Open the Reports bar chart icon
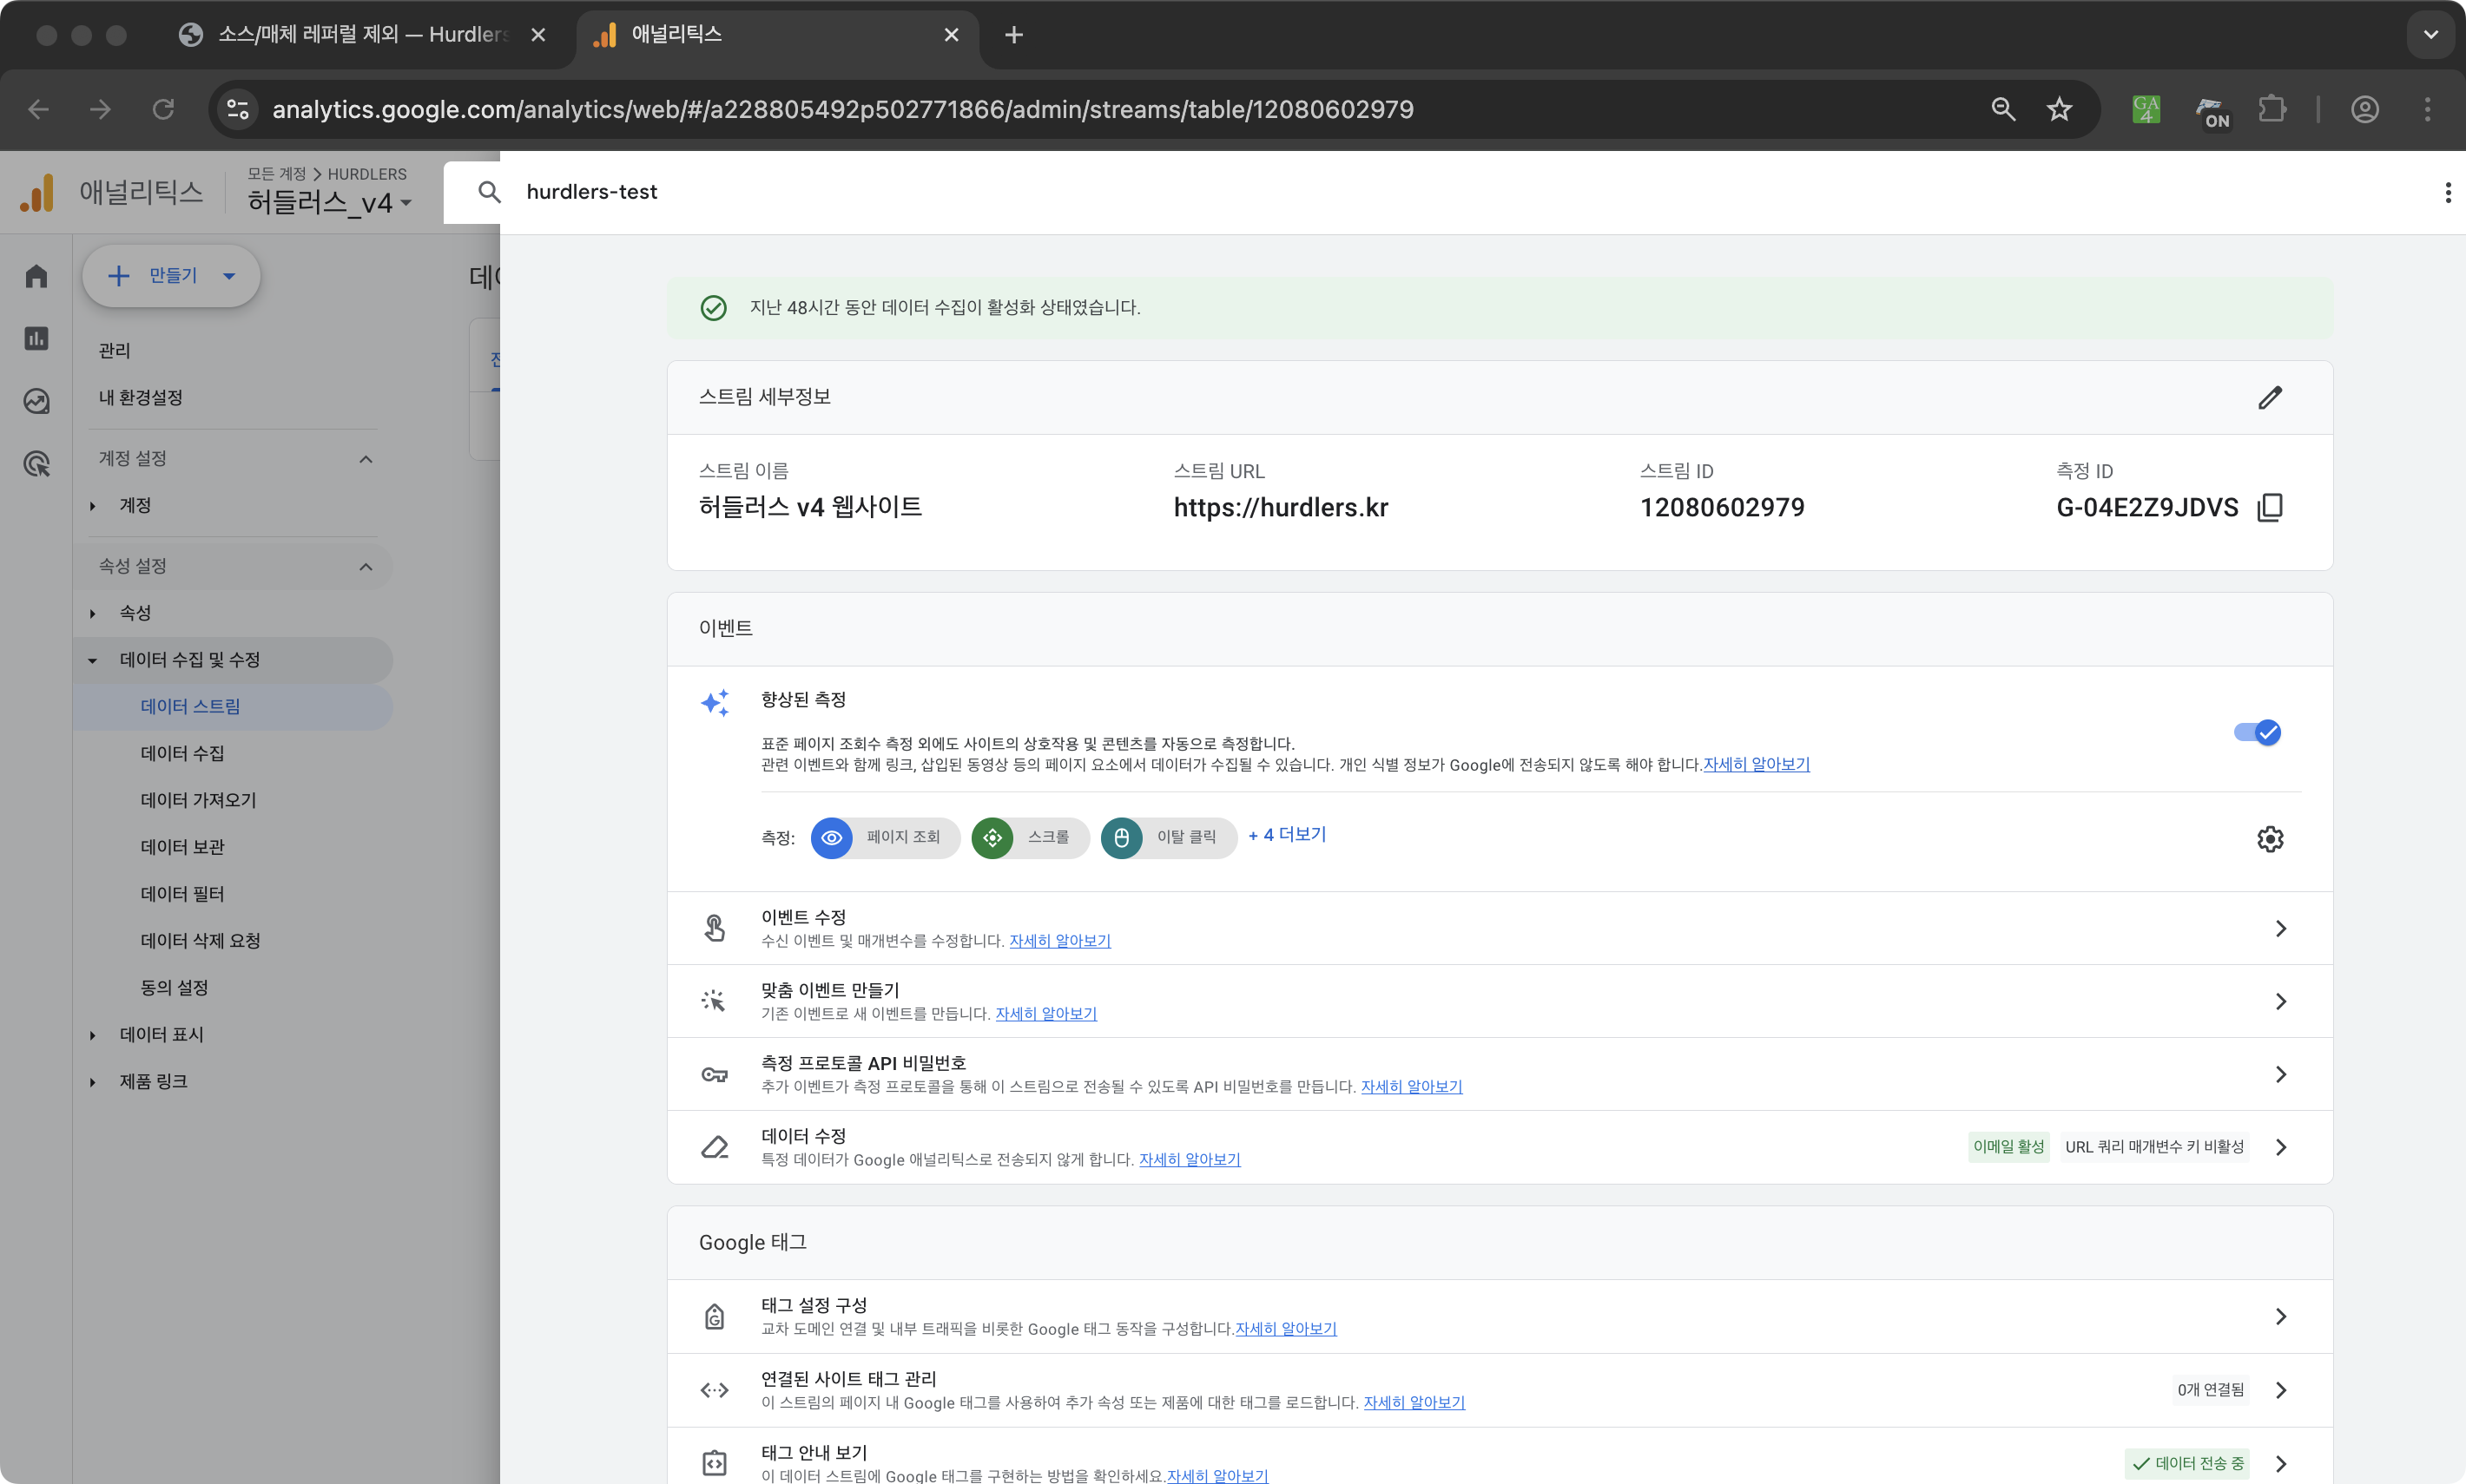 click(36, 339)
